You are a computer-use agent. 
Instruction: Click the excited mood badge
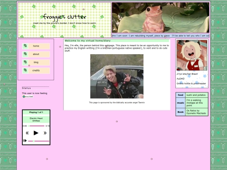[28, 97]
